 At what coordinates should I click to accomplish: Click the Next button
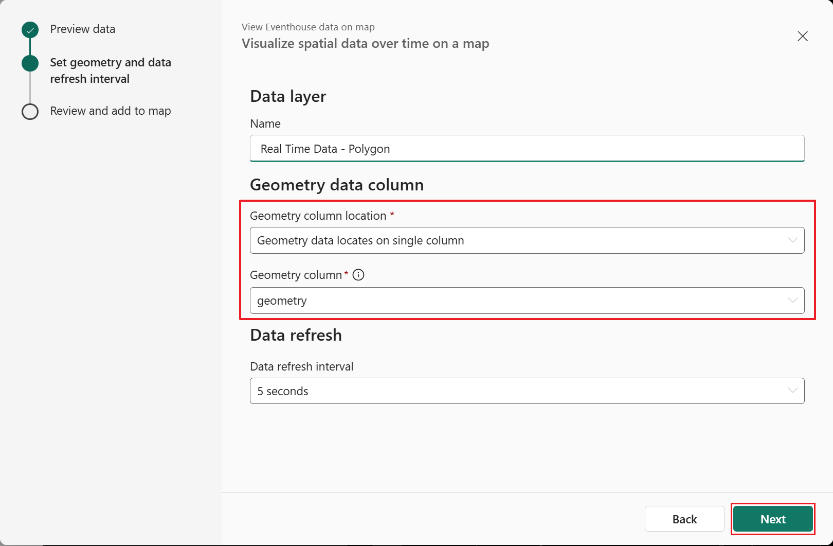772,519
